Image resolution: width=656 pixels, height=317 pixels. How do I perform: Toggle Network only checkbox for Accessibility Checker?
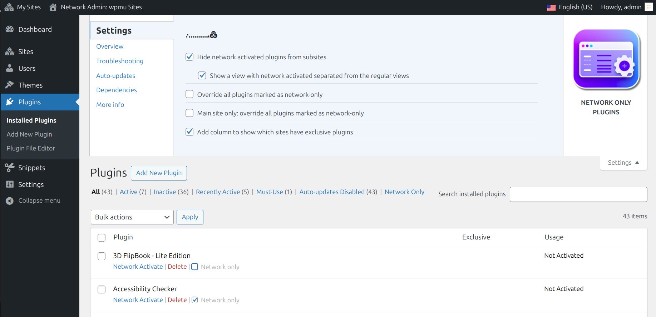pyautogui.click(x=195, y=300)
